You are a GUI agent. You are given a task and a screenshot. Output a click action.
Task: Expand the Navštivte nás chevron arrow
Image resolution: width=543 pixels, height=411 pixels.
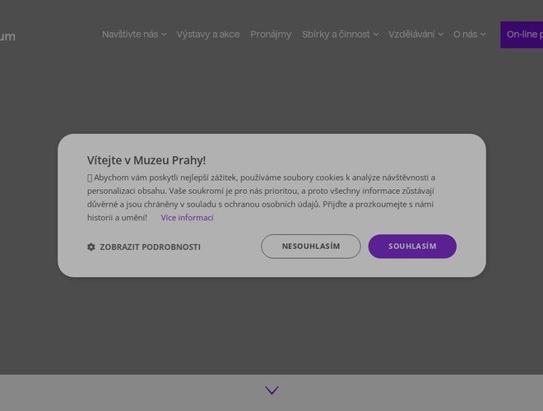165,35
